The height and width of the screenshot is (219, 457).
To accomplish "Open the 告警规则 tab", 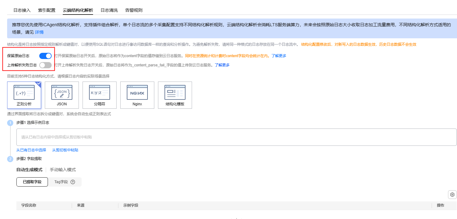I will [x=134, y=10].
